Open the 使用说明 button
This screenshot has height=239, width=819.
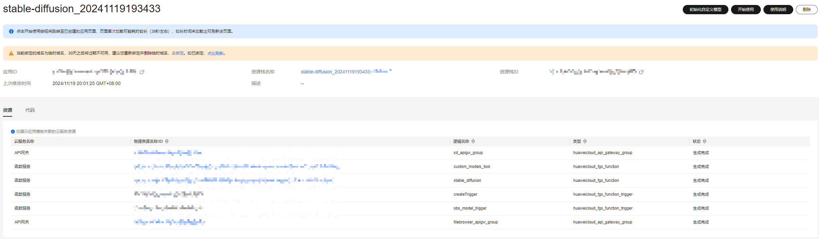(778, 10)
